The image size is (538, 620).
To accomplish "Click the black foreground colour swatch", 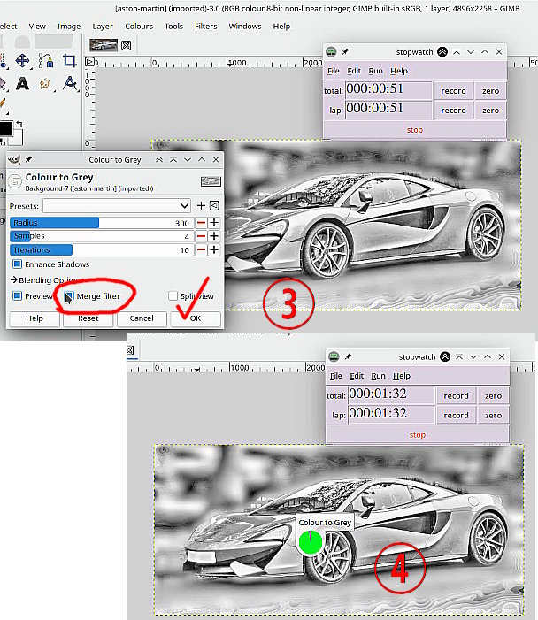I will pyautogui.click(x=5, y=128).
